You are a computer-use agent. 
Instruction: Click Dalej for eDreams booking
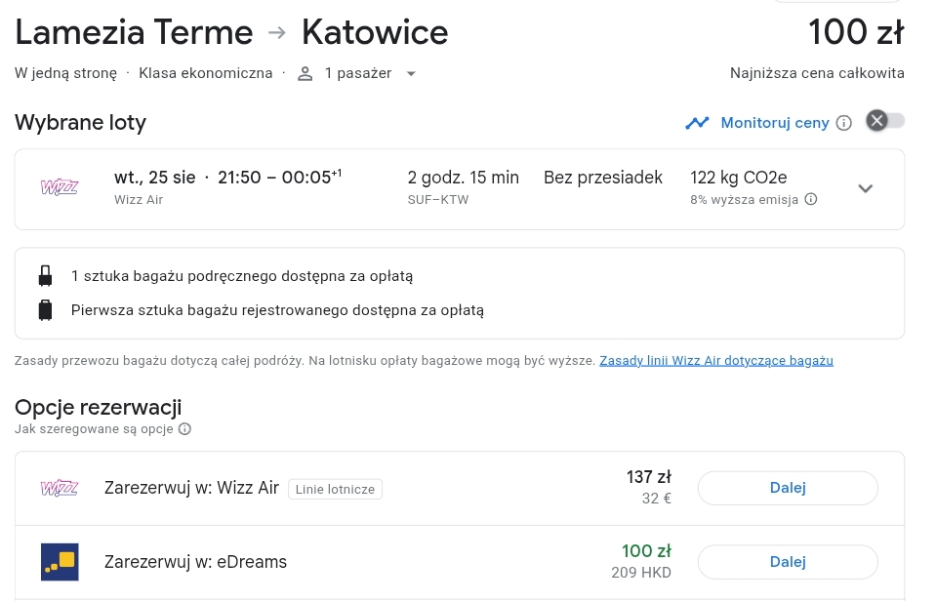788,562
